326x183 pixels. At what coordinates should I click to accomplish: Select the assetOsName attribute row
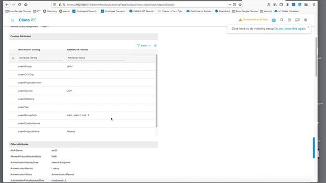click(82, 99)
